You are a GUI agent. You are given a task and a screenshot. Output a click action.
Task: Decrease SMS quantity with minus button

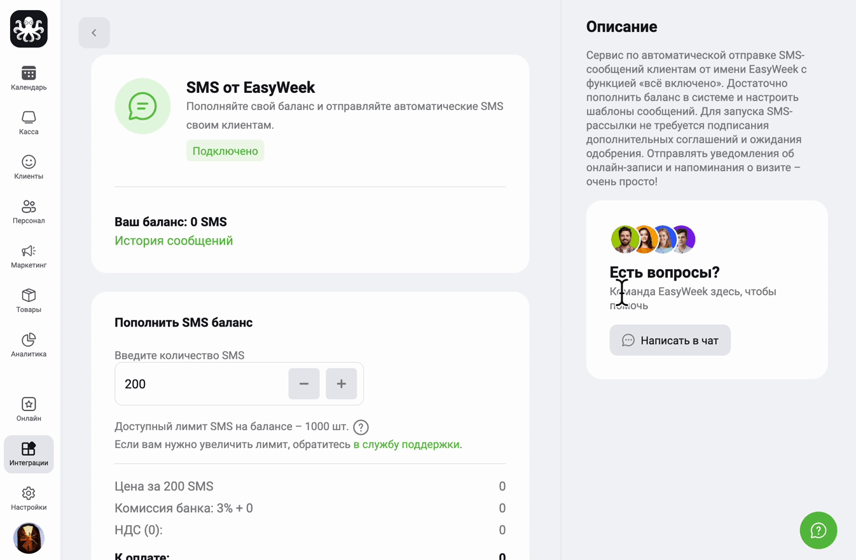(x=304, y=384)
